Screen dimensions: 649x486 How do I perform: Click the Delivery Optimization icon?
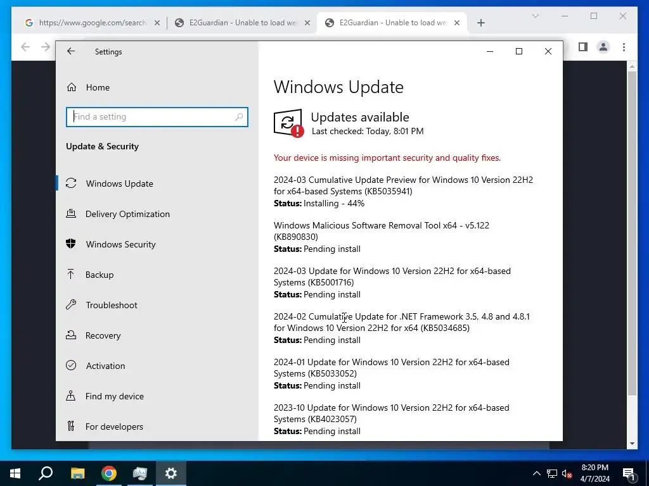click(71, 214)
